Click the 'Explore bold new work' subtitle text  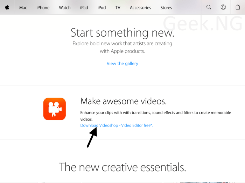(122, 47)
